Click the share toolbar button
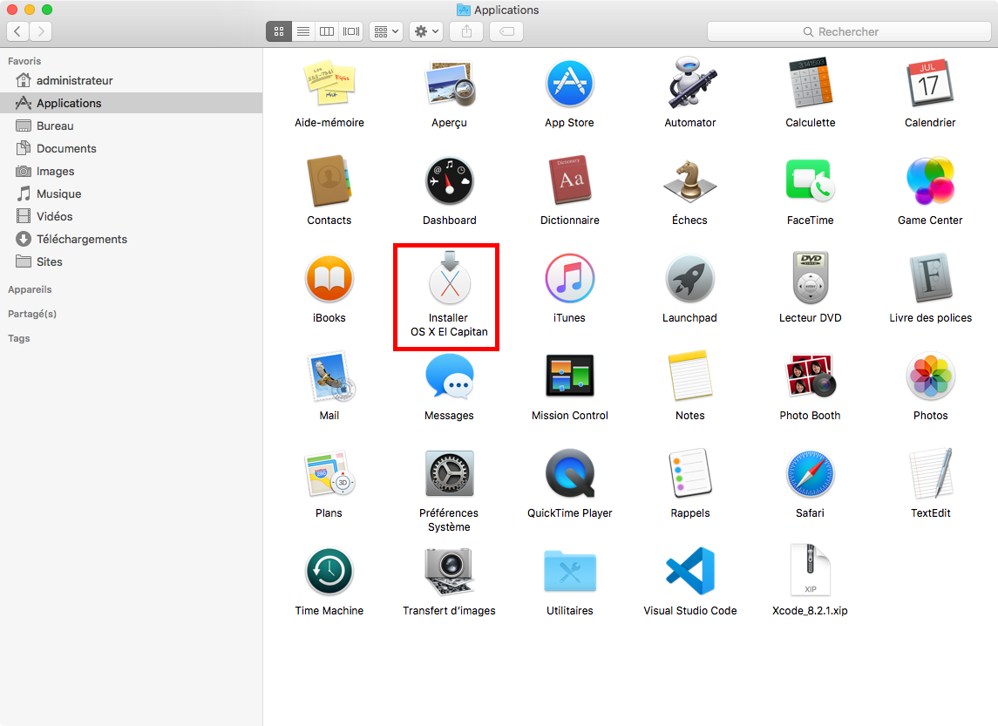The image size is (998, 726). click(x=467, y=31)
